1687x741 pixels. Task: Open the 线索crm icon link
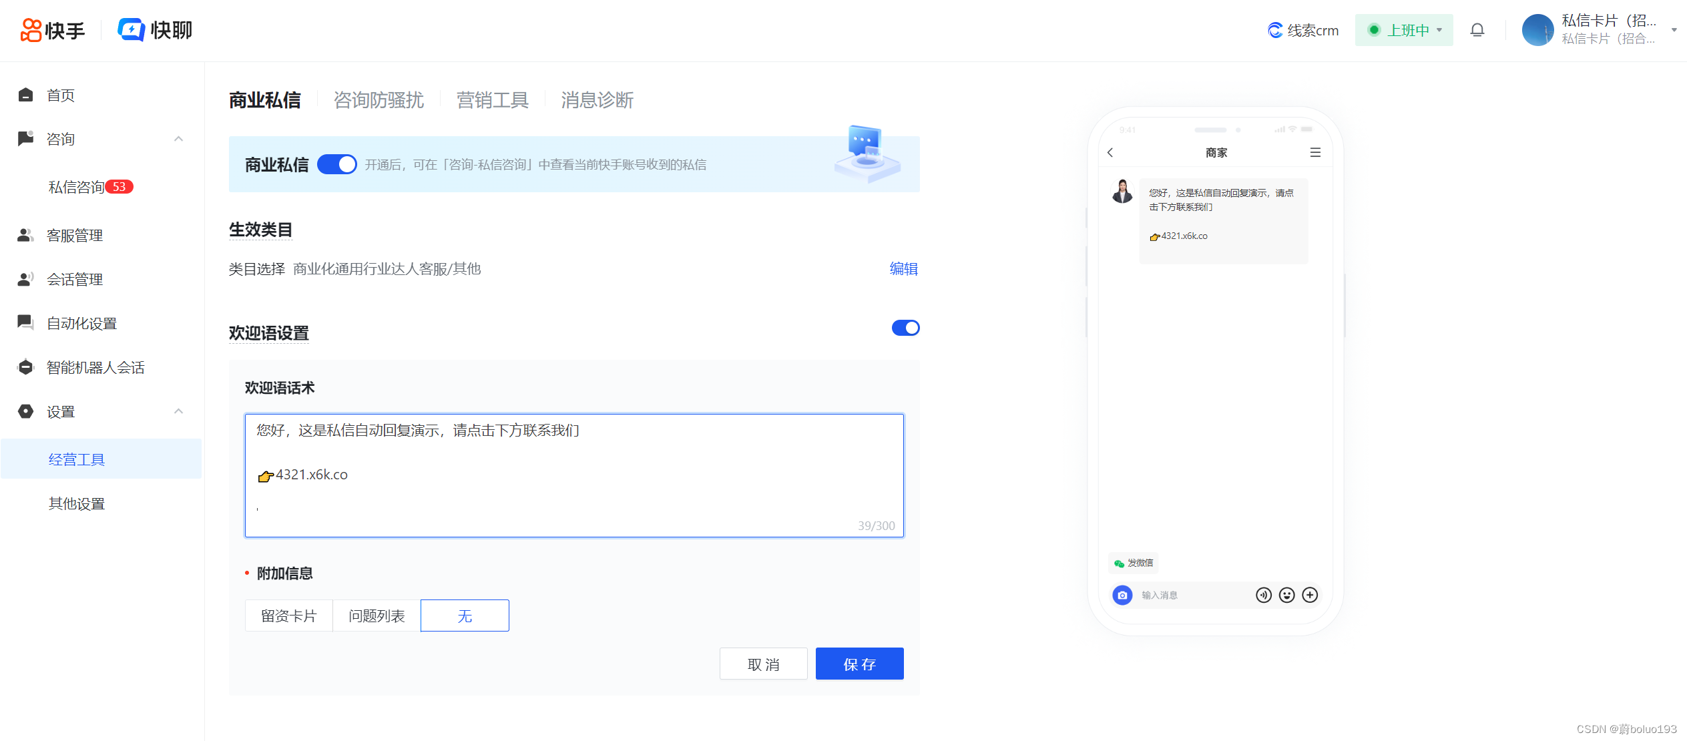1275,30
